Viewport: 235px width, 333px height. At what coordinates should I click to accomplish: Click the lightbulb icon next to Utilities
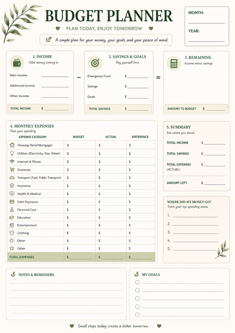[x=12, y=153]
